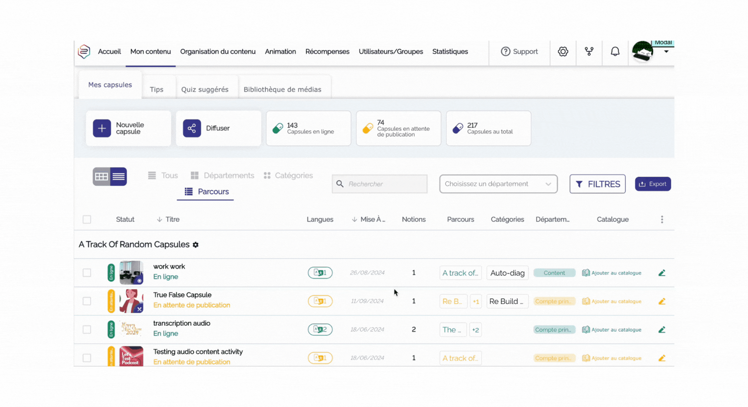The width and height of the screenshot is (748, 407).
Task: Click the Nouvelle capsule button
Action: [x=128, y=129]
